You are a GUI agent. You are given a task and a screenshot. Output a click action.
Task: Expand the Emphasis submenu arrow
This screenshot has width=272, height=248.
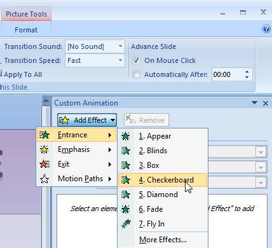(110, 149)
